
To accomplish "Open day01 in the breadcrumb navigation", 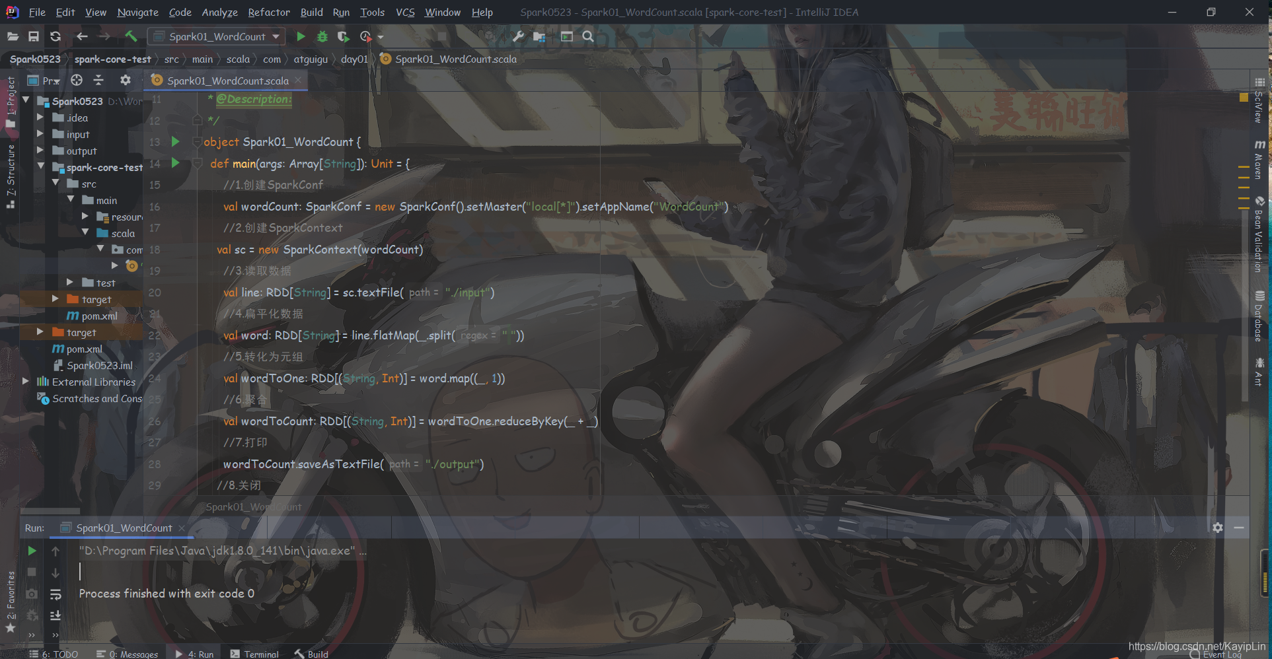I will point(354,59).
